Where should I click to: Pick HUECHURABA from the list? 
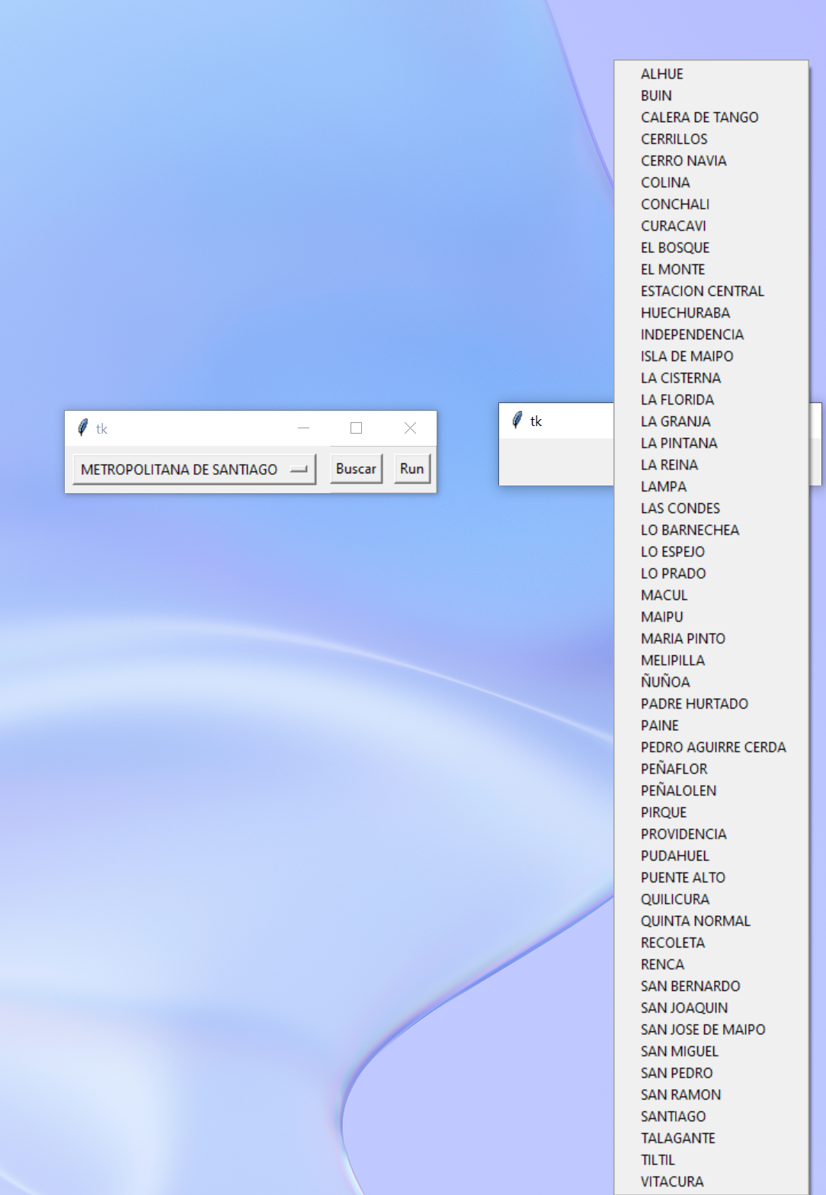pyautogui.click(x=711, y=312)
